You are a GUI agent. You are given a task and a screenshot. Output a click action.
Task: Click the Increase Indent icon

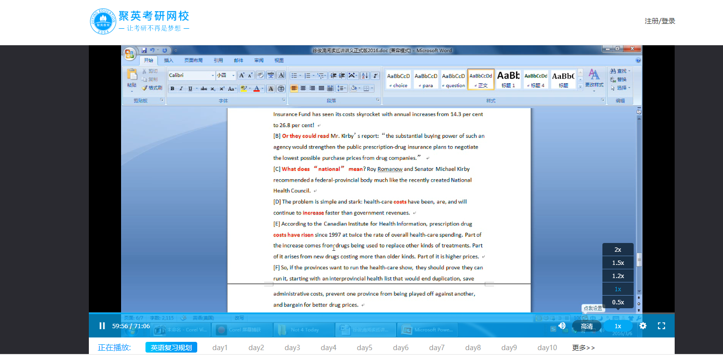342,75
